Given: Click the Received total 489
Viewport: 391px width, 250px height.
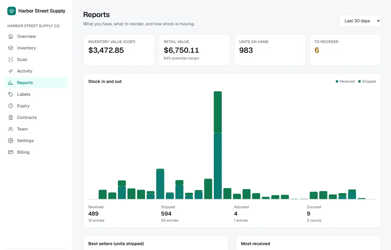Looking at the screenshot, I should click(x=93, y=214).
